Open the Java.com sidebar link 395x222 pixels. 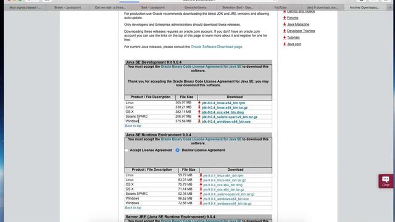[294, 44]
